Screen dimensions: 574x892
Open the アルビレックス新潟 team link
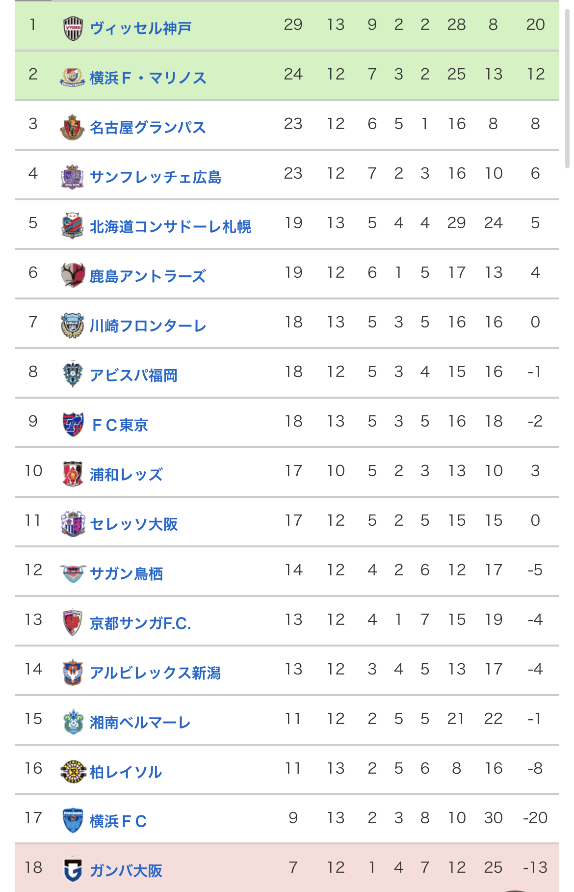coord(155,673)
